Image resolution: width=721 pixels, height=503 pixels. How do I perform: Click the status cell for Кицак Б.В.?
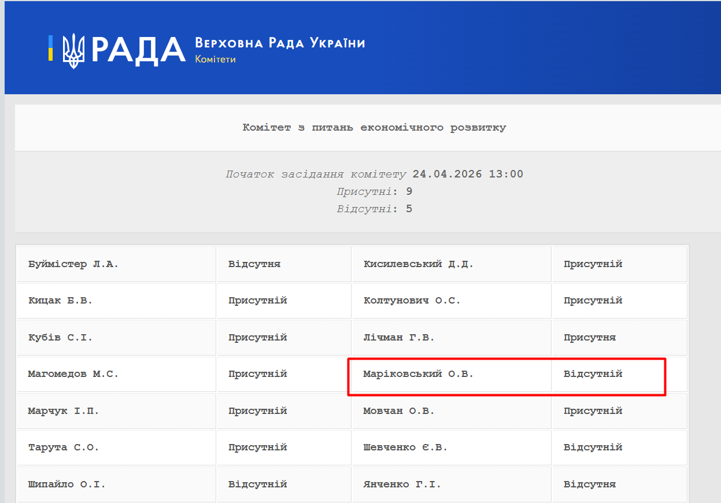click(x=284, y=301)
